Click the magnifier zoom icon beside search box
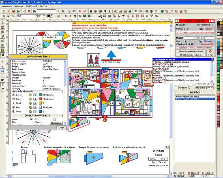223x178 pixels. (58, 11)
